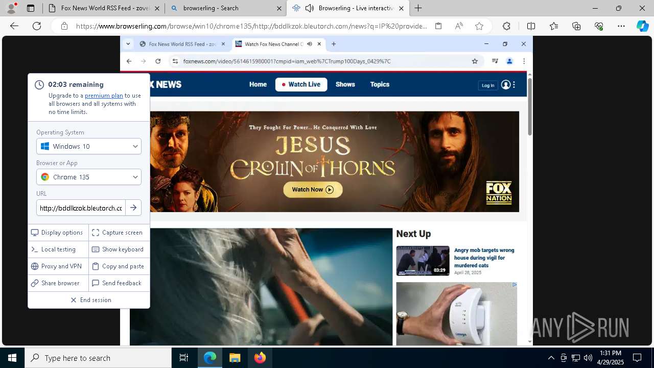654x368 pixels.
Task: Click the Edge profile avatar icon
Action: 11,8
